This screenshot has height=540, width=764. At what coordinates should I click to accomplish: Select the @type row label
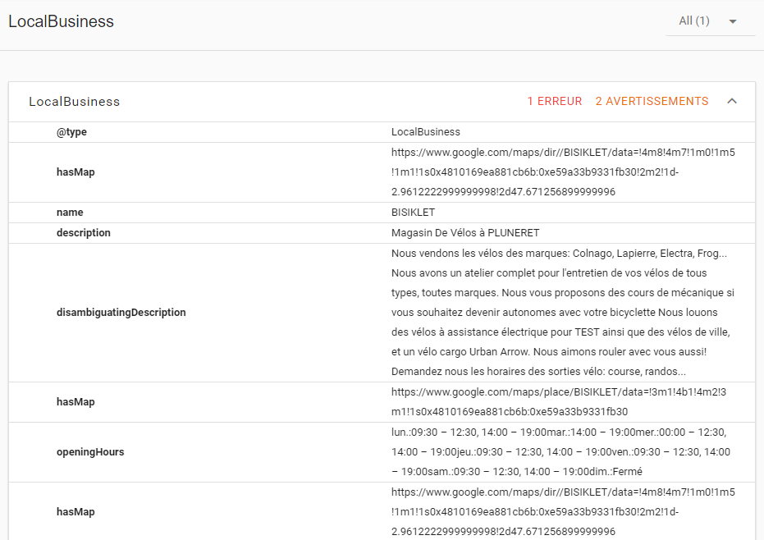tap(71, 132)
